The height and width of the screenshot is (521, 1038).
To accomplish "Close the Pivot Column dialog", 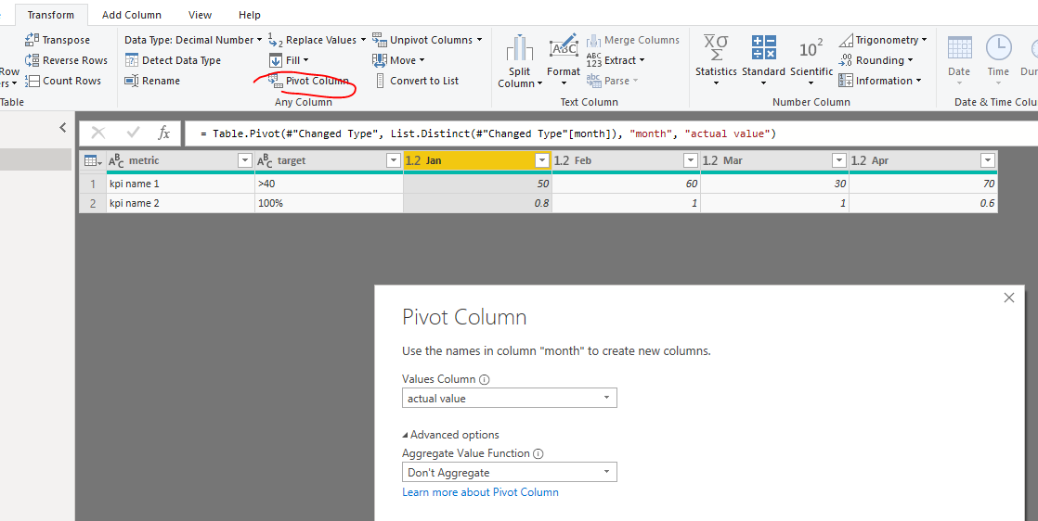I will (x=1009, y=298).
